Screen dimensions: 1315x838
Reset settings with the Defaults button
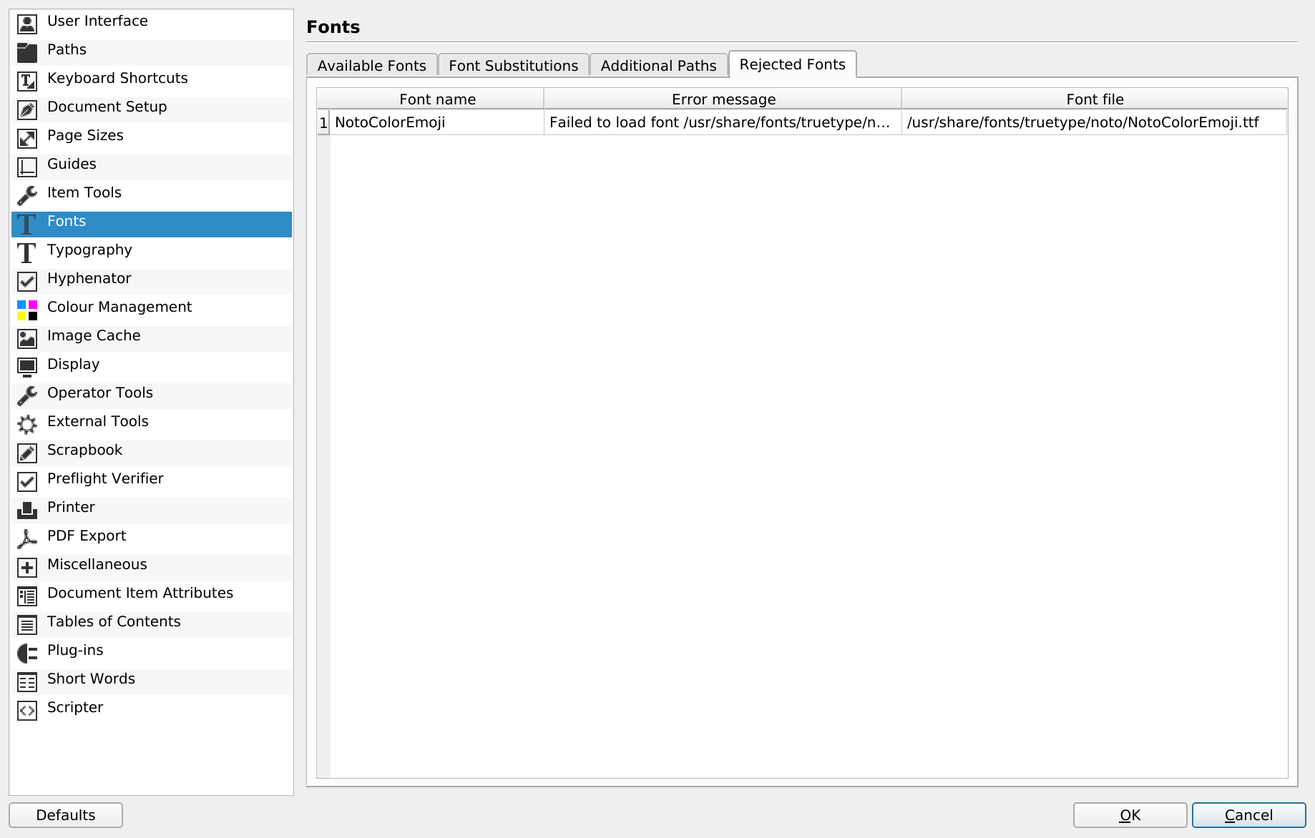tap(66, 815)
